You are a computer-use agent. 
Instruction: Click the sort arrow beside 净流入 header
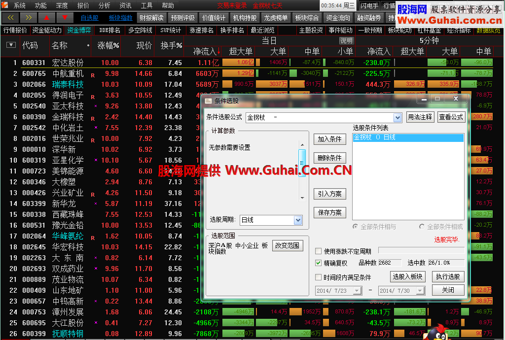(218, 51)
